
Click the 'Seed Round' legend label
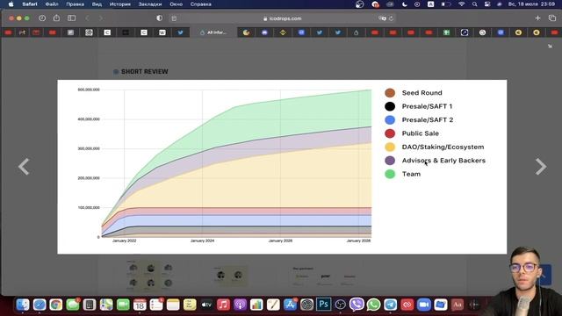421,93
